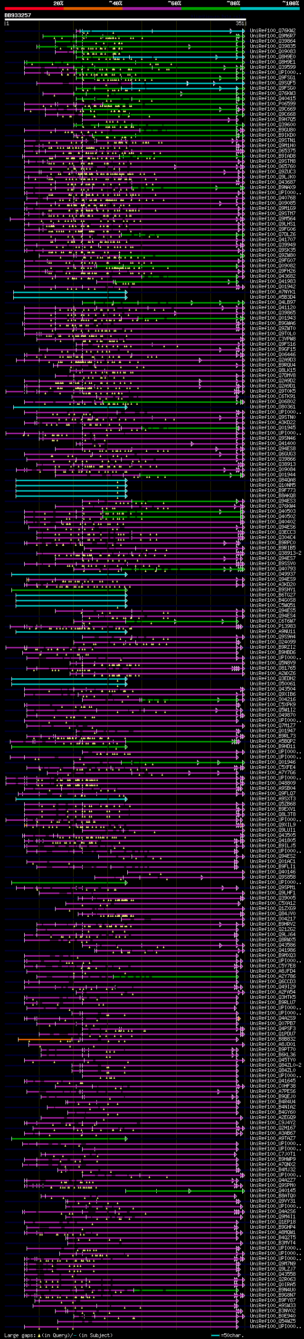Open hit UniRef100_Q09083
Screen dimensions: 304x1339
(273, 51)
